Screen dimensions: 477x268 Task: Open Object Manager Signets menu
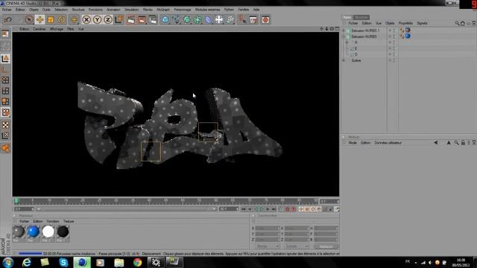[x=422, y=23]
